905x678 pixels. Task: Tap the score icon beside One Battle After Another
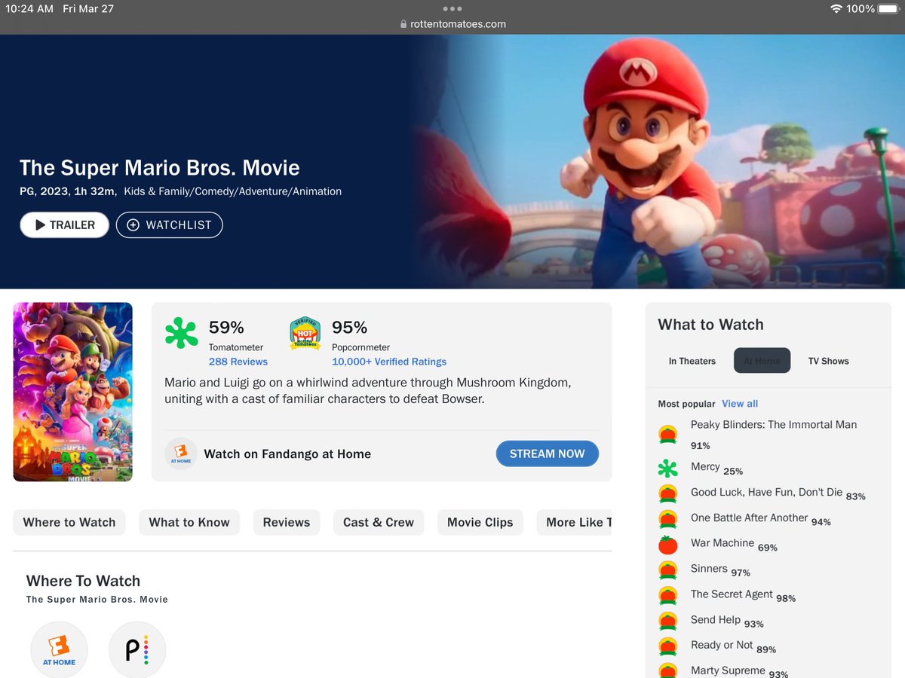667,519
